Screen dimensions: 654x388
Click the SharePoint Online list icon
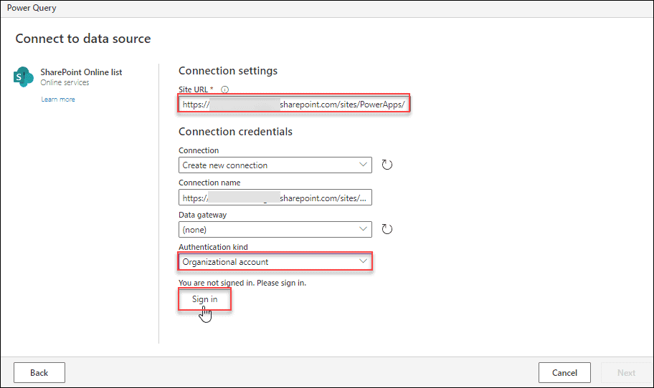tap(24, 77)
